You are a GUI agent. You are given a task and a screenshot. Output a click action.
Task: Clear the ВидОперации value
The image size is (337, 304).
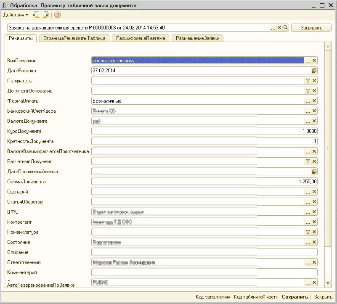(x=314, y=61)
